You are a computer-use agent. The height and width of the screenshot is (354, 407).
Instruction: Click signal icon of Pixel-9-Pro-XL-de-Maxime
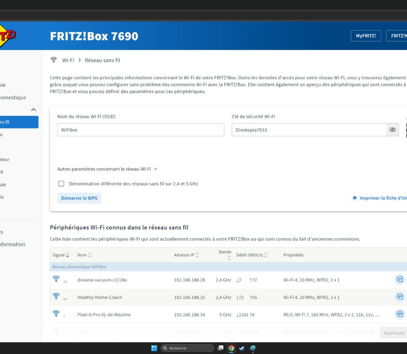pyautogui.click(x=56, y=313)
